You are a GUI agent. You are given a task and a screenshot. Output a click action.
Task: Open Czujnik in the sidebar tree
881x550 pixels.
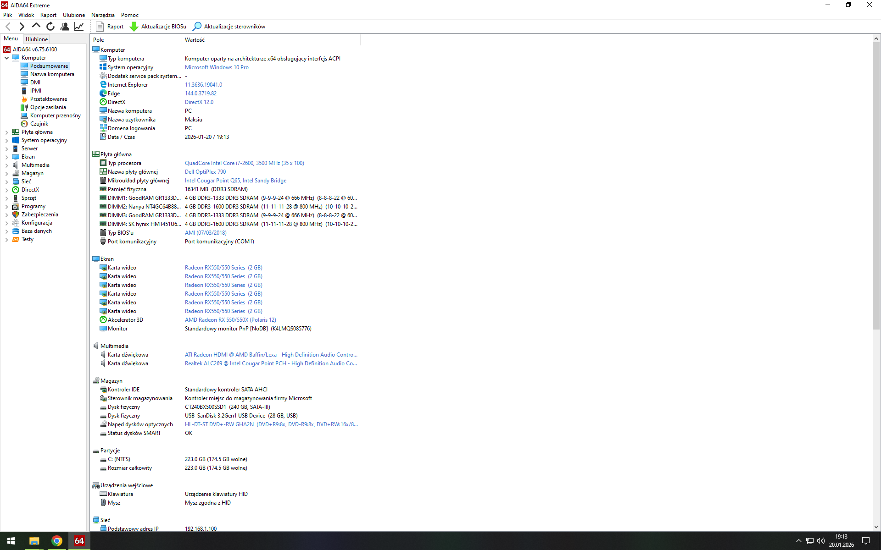coord(39,124)
